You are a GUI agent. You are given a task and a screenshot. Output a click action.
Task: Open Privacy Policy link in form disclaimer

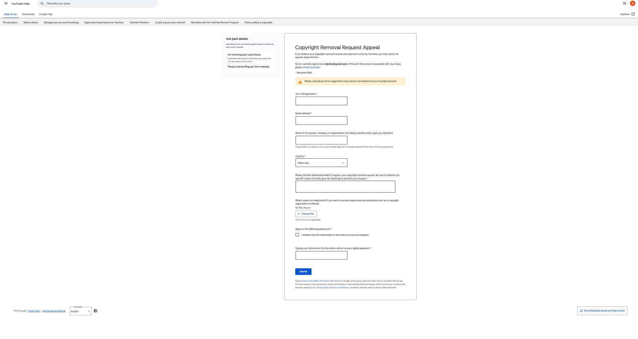[x=322, y=288]
